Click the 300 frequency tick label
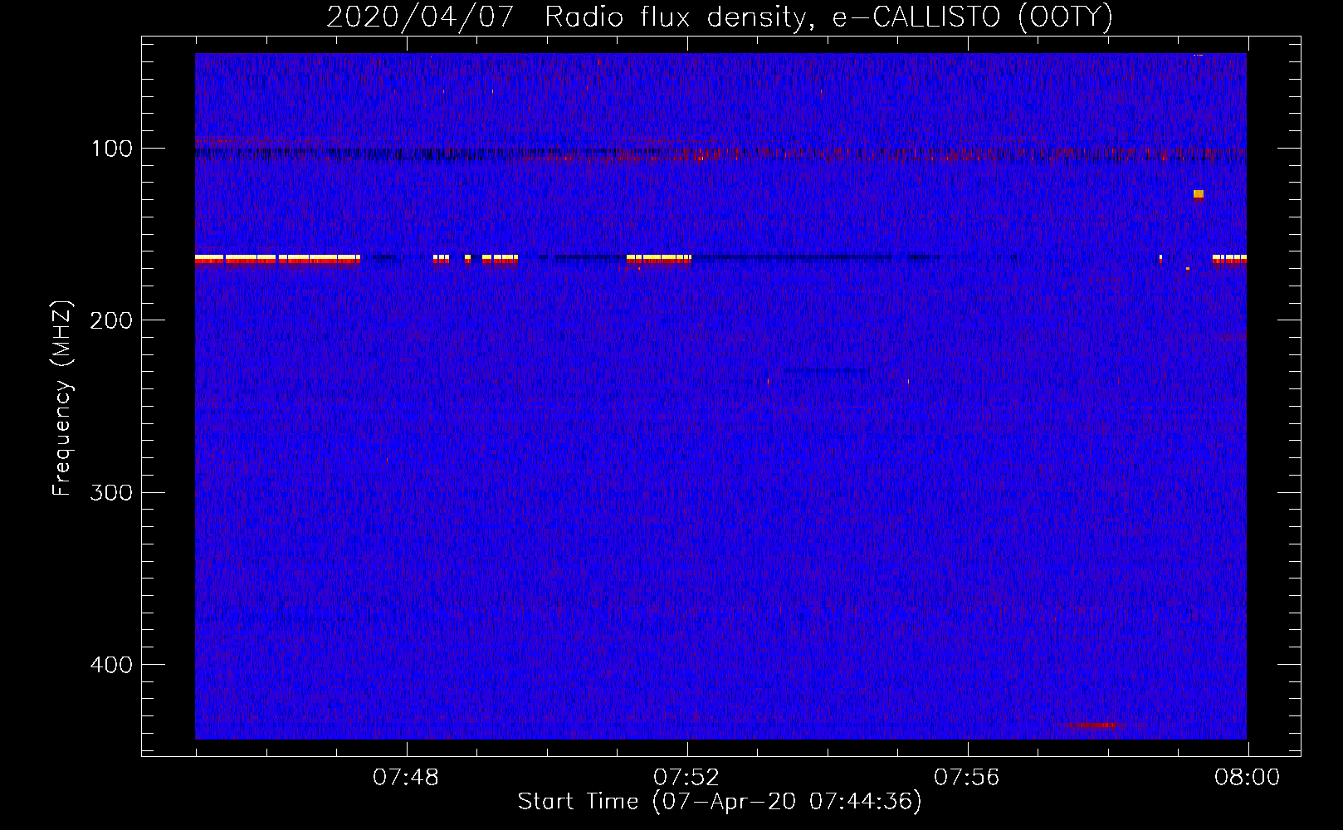Image resolution: width=1343 pixels, height=830 pixels. (x=111, y=492)
